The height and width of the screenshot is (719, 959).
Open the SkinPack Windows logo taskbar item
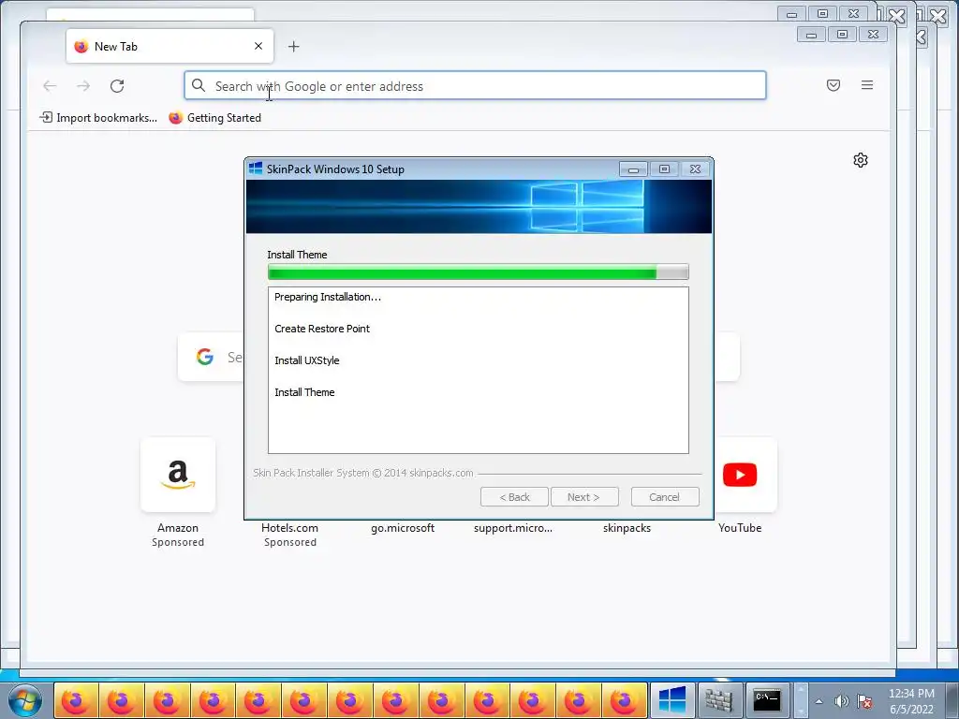pyautogui.click(x=672, y=700)
